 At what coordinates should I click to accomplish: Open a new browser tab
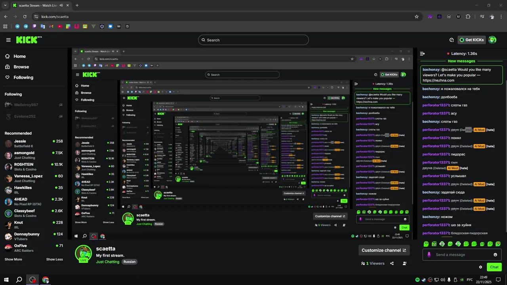pyautogui.click(x=77, y=6)
